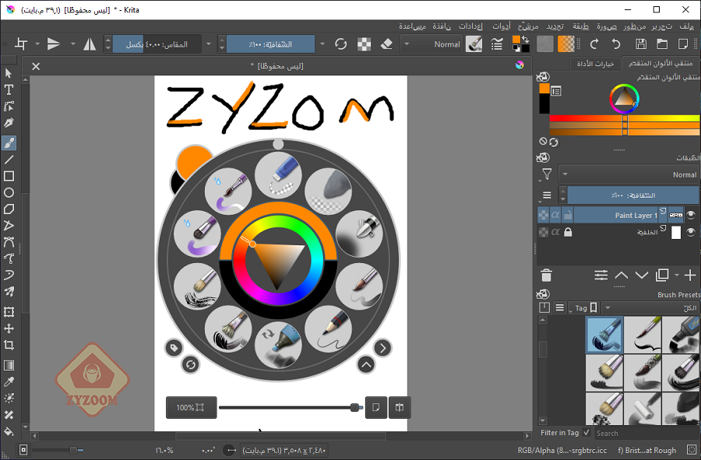The height and width of the screenshot is (460, 701).
Task: Switch to منتقي الألوان المتقدم tab
Action: point(660,63)
